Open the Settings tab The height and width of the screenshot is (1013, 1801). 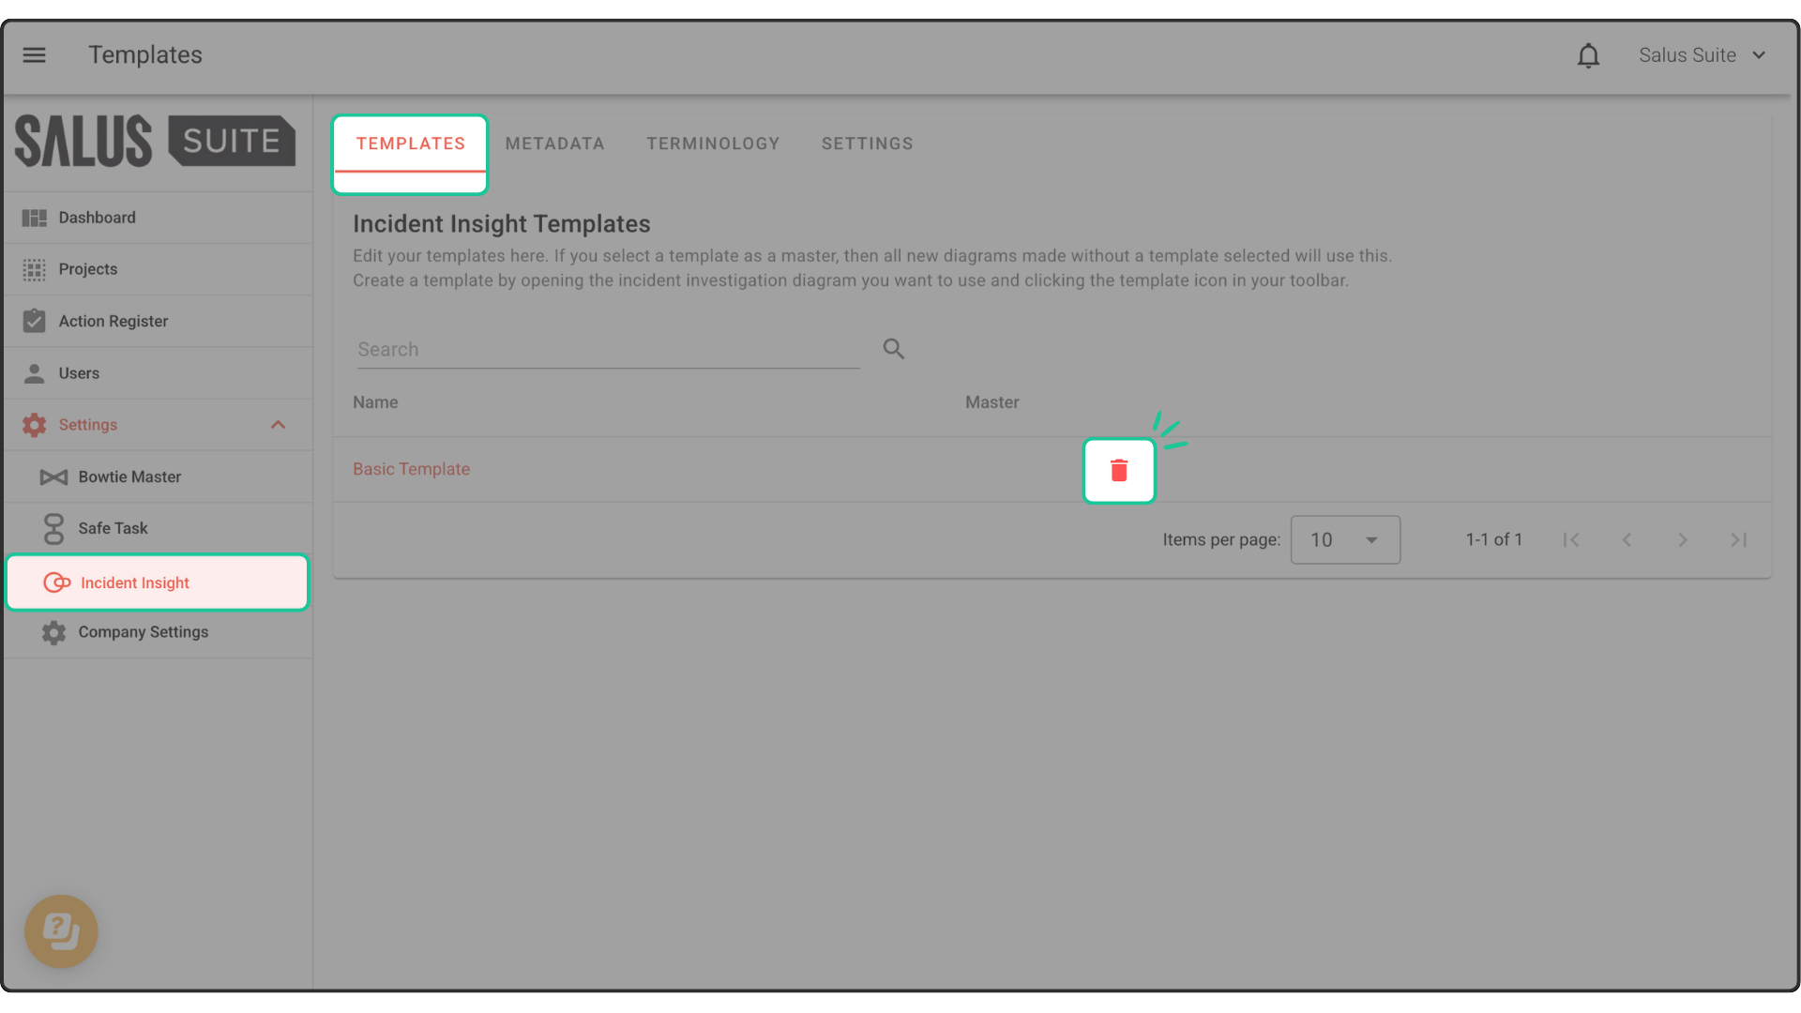point(867,144)
